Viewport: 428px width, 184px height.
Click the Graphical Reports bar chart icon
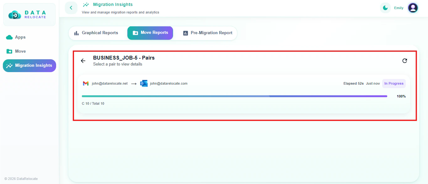76,33
